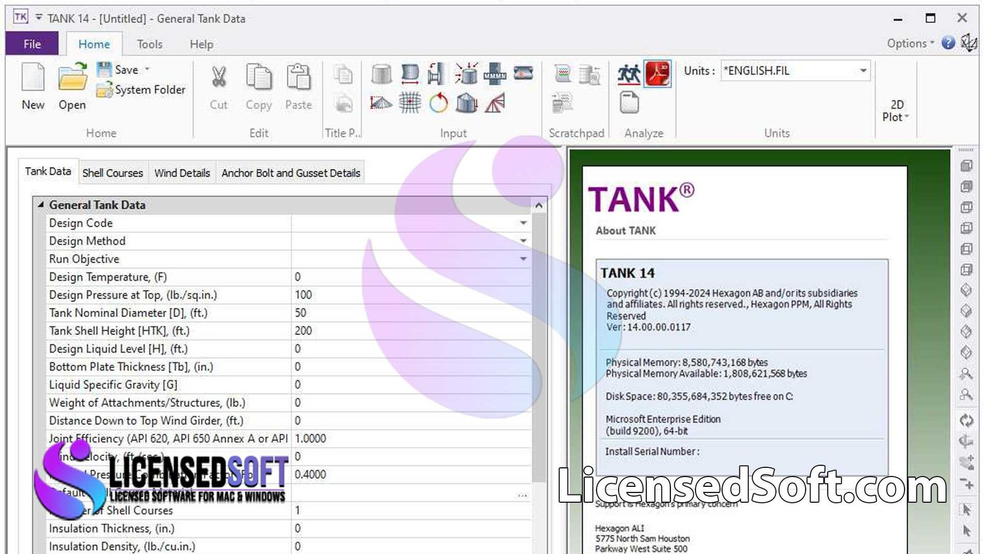Switch to the Wind Details tab
984x554 pixels.
click(182, 173)
